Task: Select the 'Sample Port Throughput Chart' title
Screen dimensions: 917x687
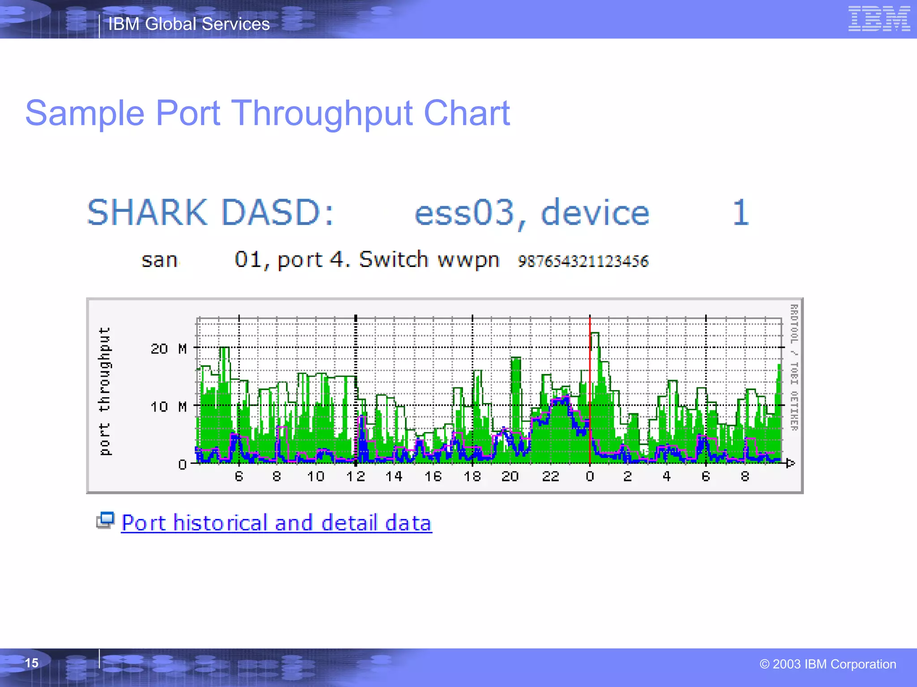Action: (268, 113)
